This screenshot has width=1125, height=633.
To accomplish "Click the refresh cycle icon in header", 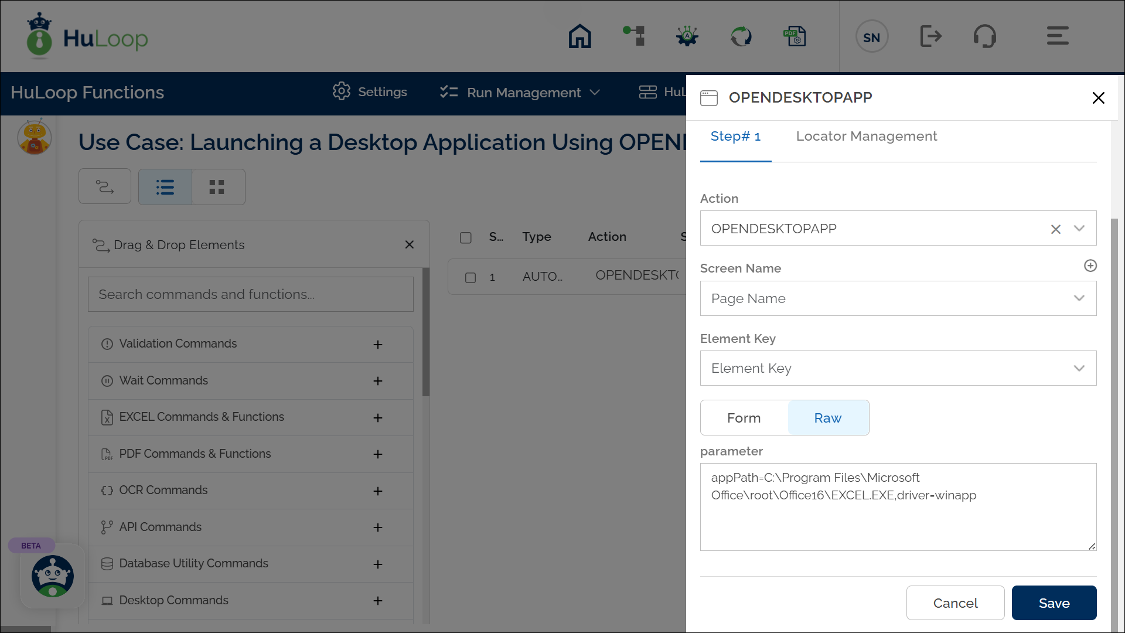I will click(741, 36).
